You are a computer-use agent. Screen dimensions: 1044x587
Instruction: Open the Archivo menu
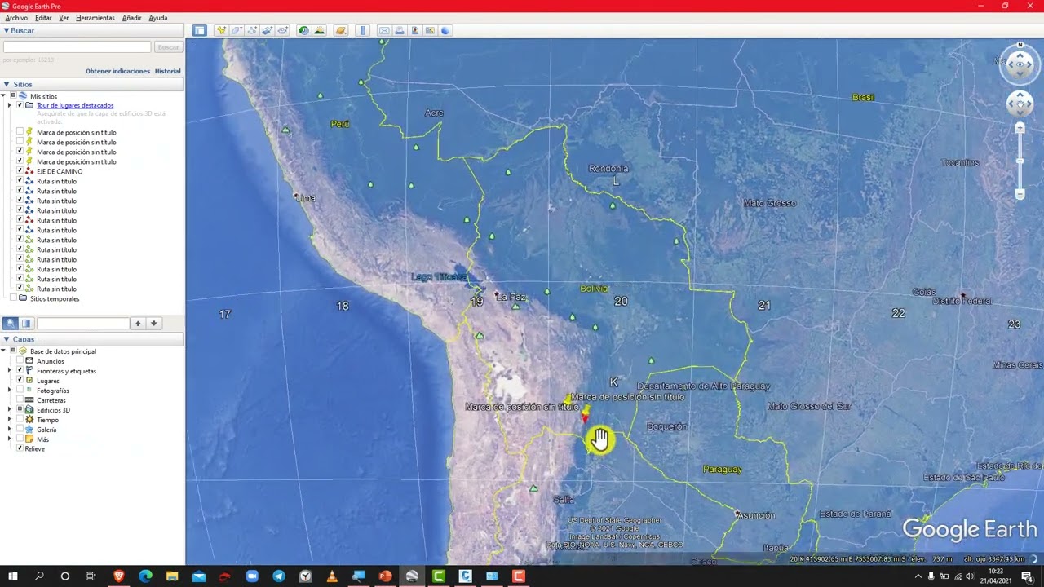(x=16, y=18)
